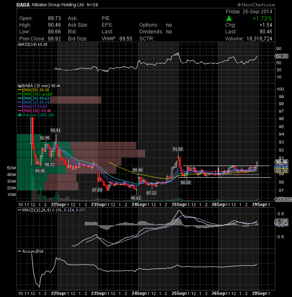Click the 90.46 last-price tag on axis
This screenshot has width=292, height=297.
tap(282, 162)
